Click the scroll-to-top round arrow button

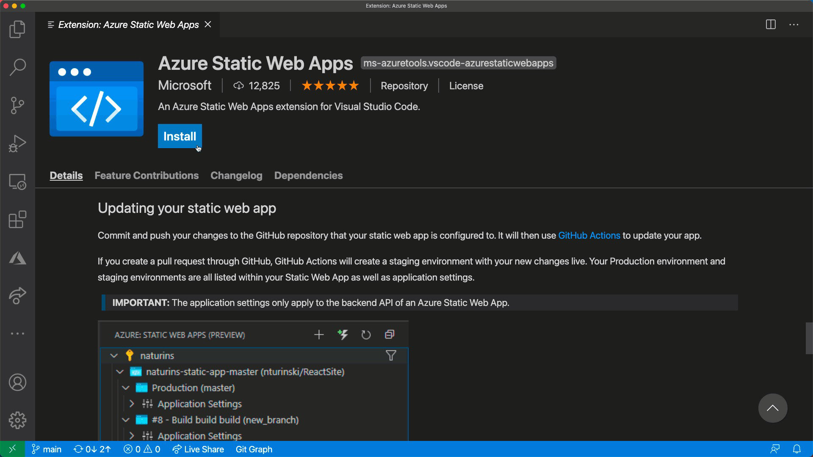click(772, 408)
